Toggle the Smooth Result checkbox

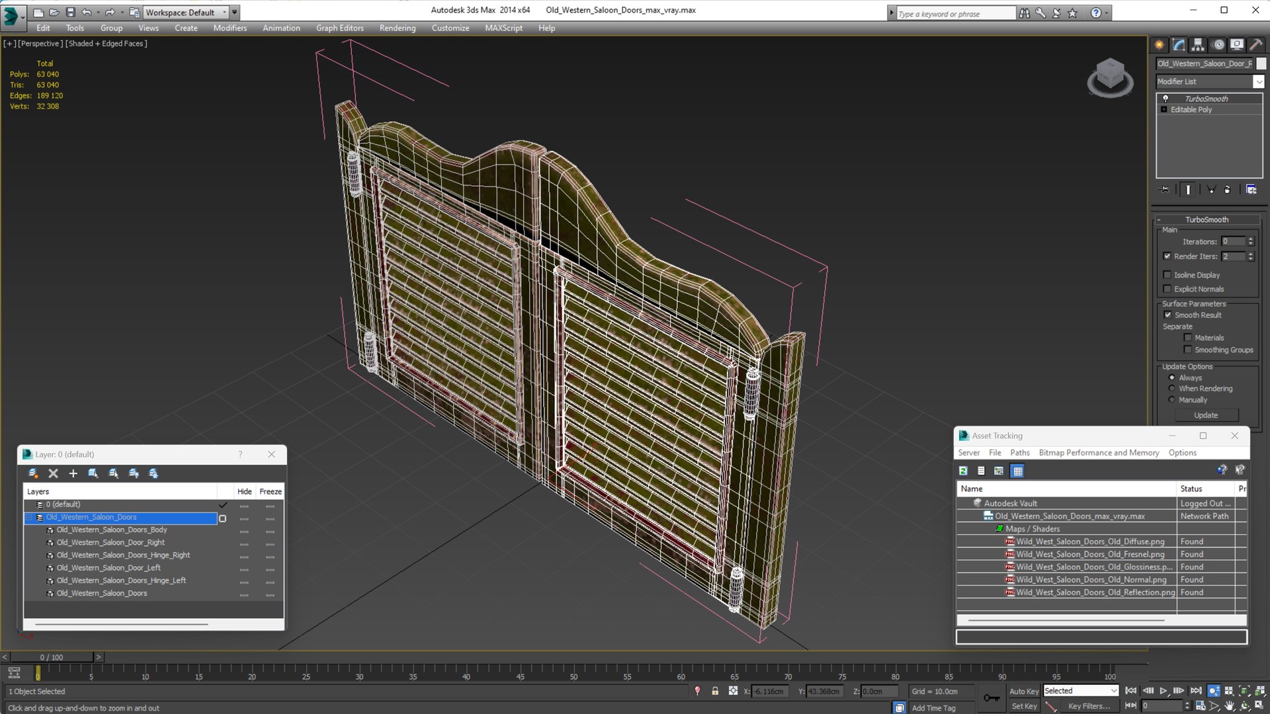point(1167,315)
